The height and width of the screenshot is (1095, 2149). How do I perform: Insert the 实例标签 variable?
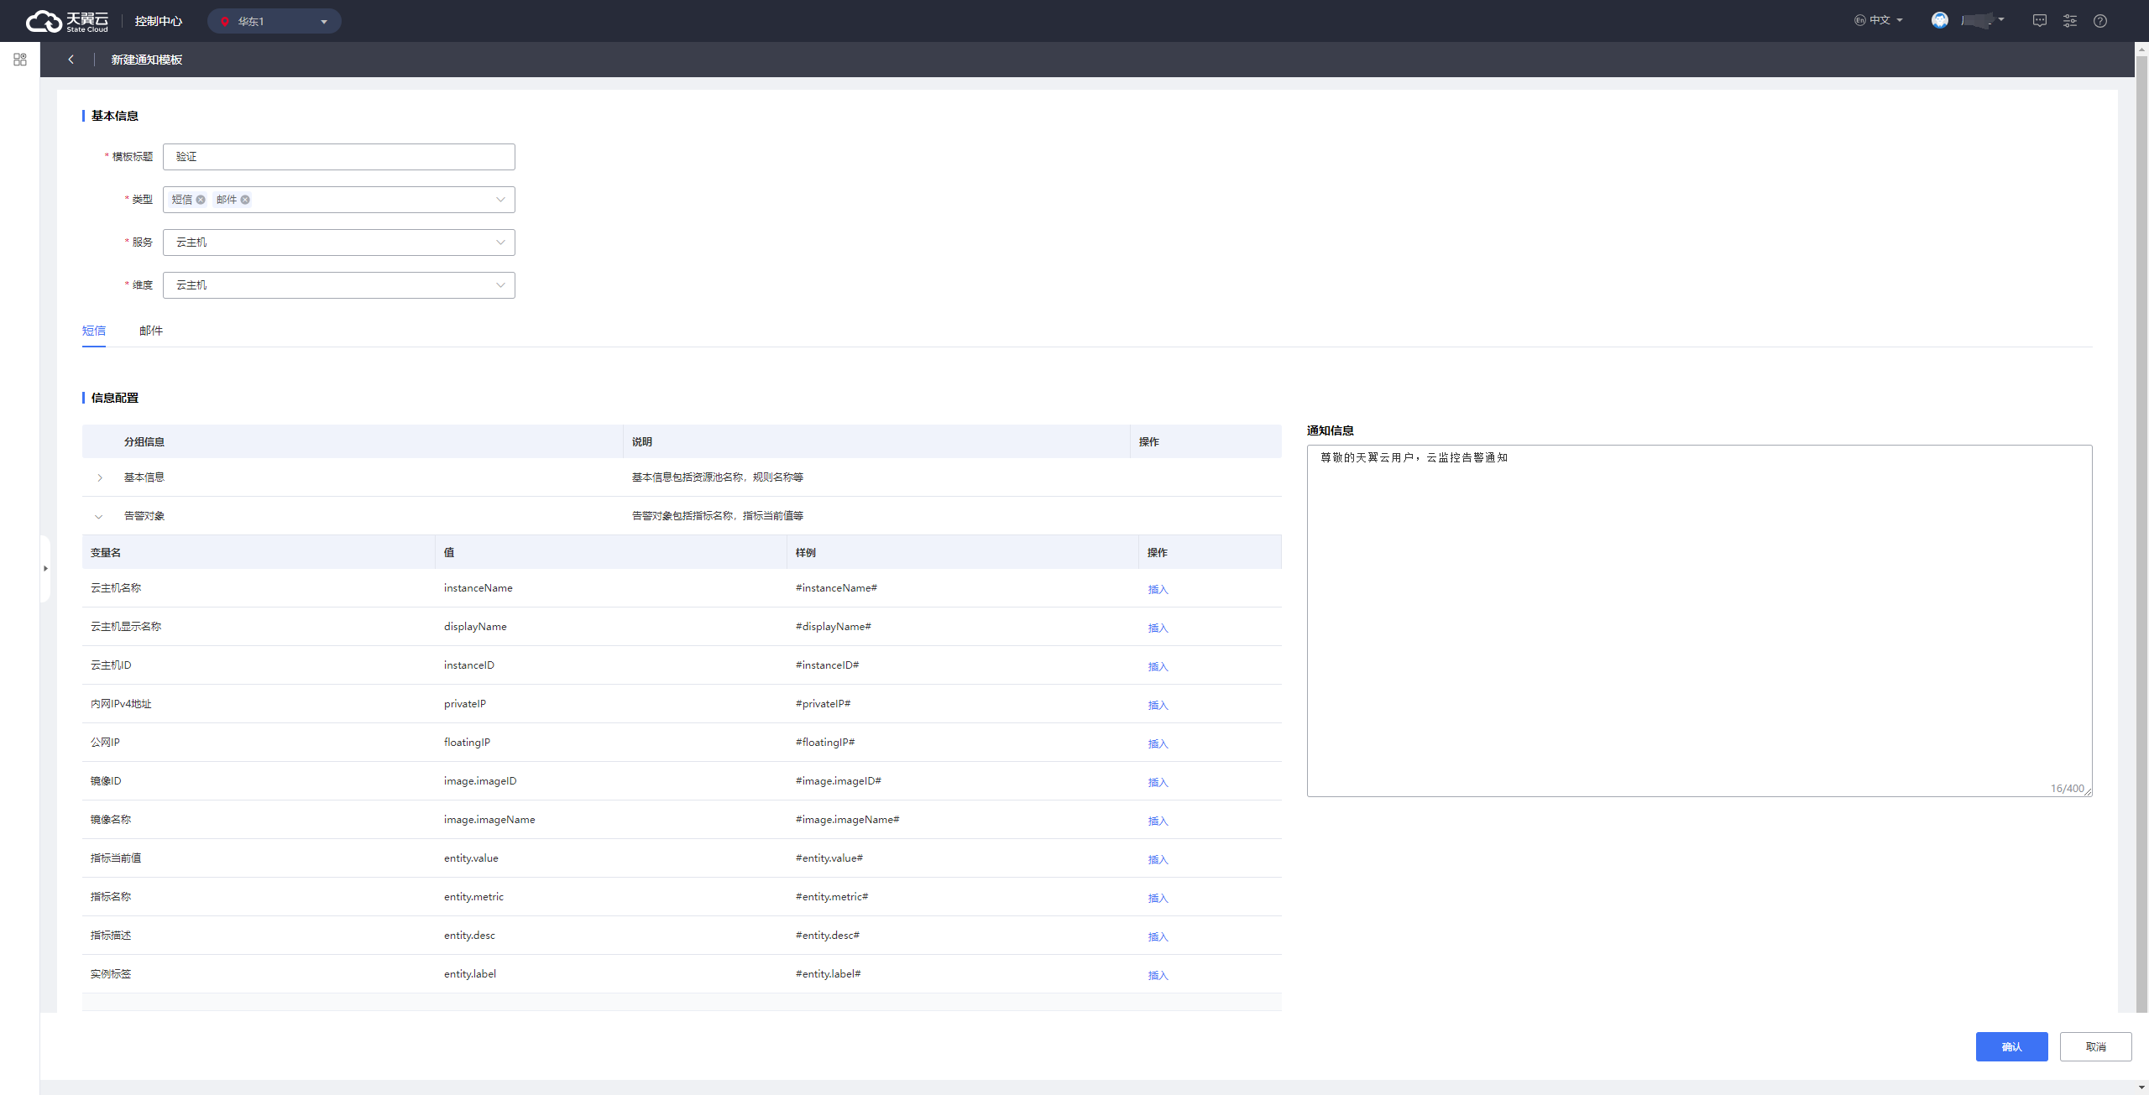1158,975
